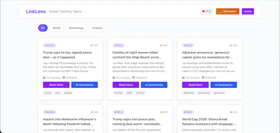This screenshot has height=133, width=280.
Task: Click WORLD badge on Gilgo Beach card
Action: point(118,45)
